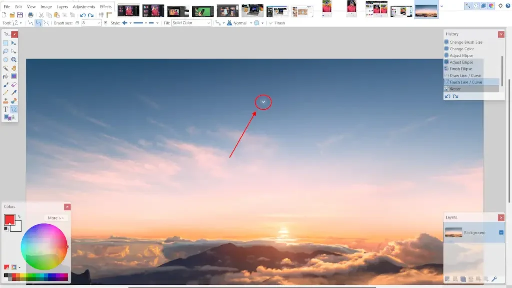Click the 'More >>' button in Colors
Screen dimensions: 512x288
coord(55,218)
